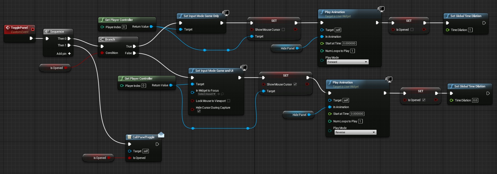Click the In Widget to Focus pin

click(x=192, y=92)
